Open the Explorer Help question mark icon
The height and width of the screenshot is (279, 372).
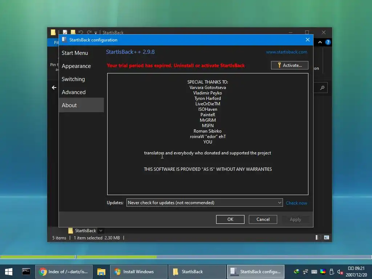pyautogui.click(x=328, y=42)
